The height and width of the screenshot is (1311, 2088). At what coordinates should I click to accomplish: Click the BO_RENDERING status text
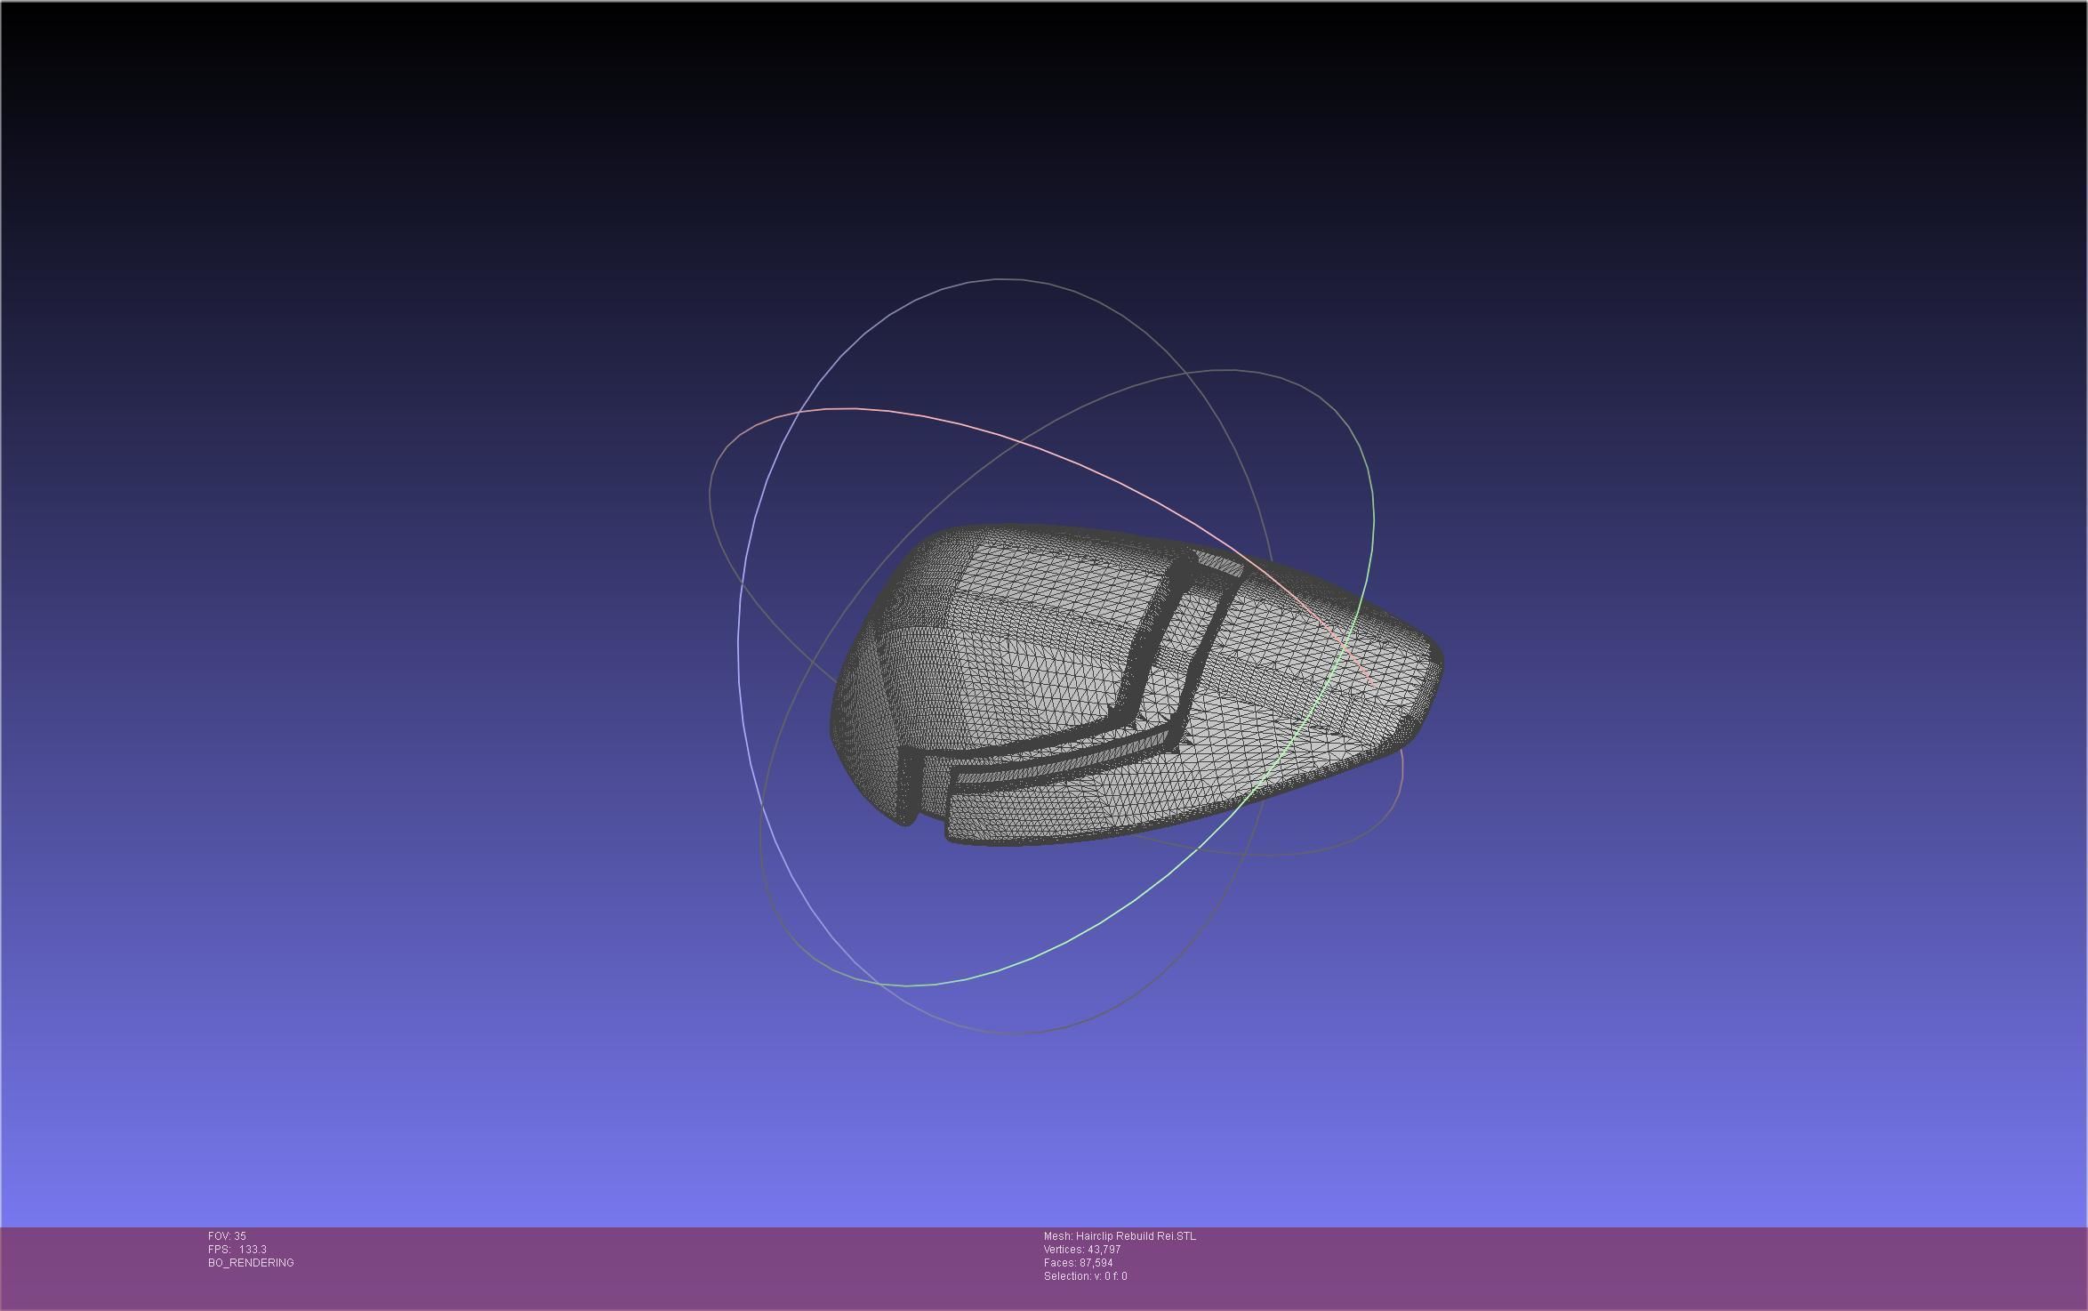click(x=251, y=1263)
